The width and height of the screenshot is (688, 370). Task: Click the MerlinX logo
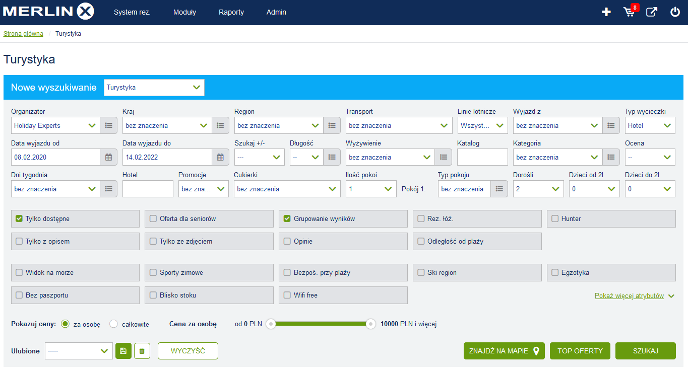pos(48,12)
